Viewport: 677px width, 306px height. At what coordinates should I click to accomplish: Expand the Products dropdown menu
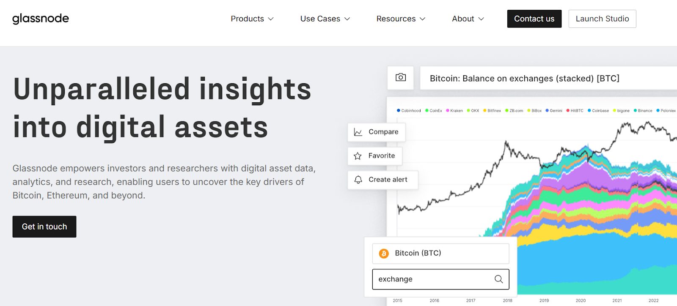[252, 19]
